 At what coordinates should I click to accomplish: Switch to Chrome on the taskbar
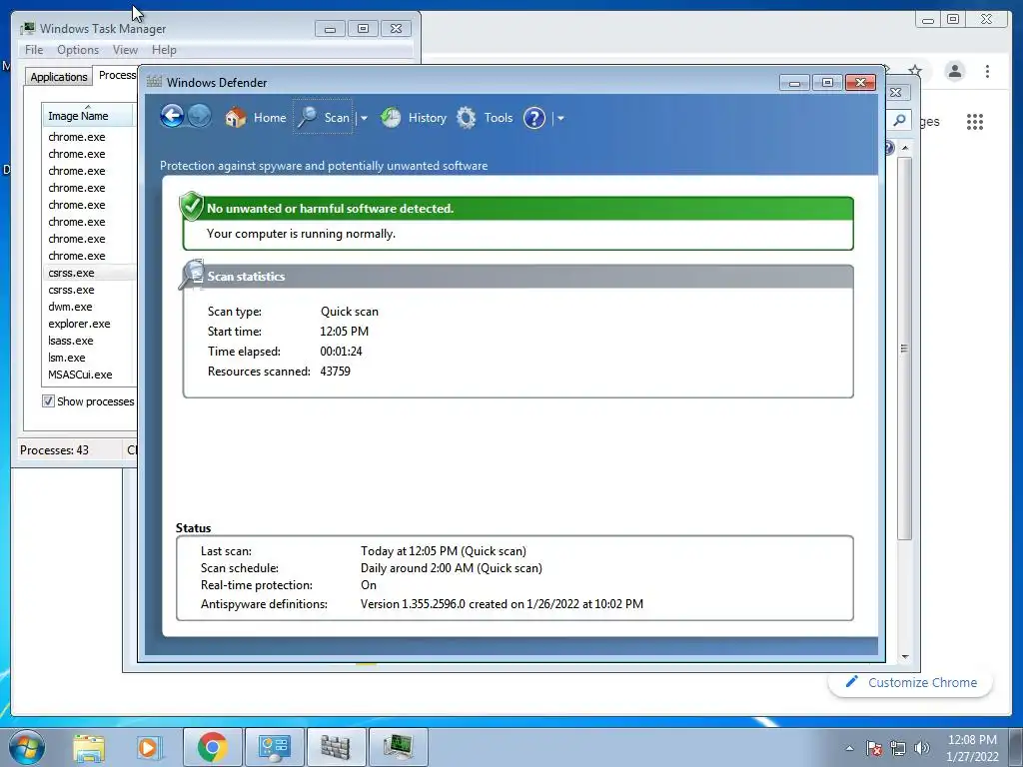213,747
